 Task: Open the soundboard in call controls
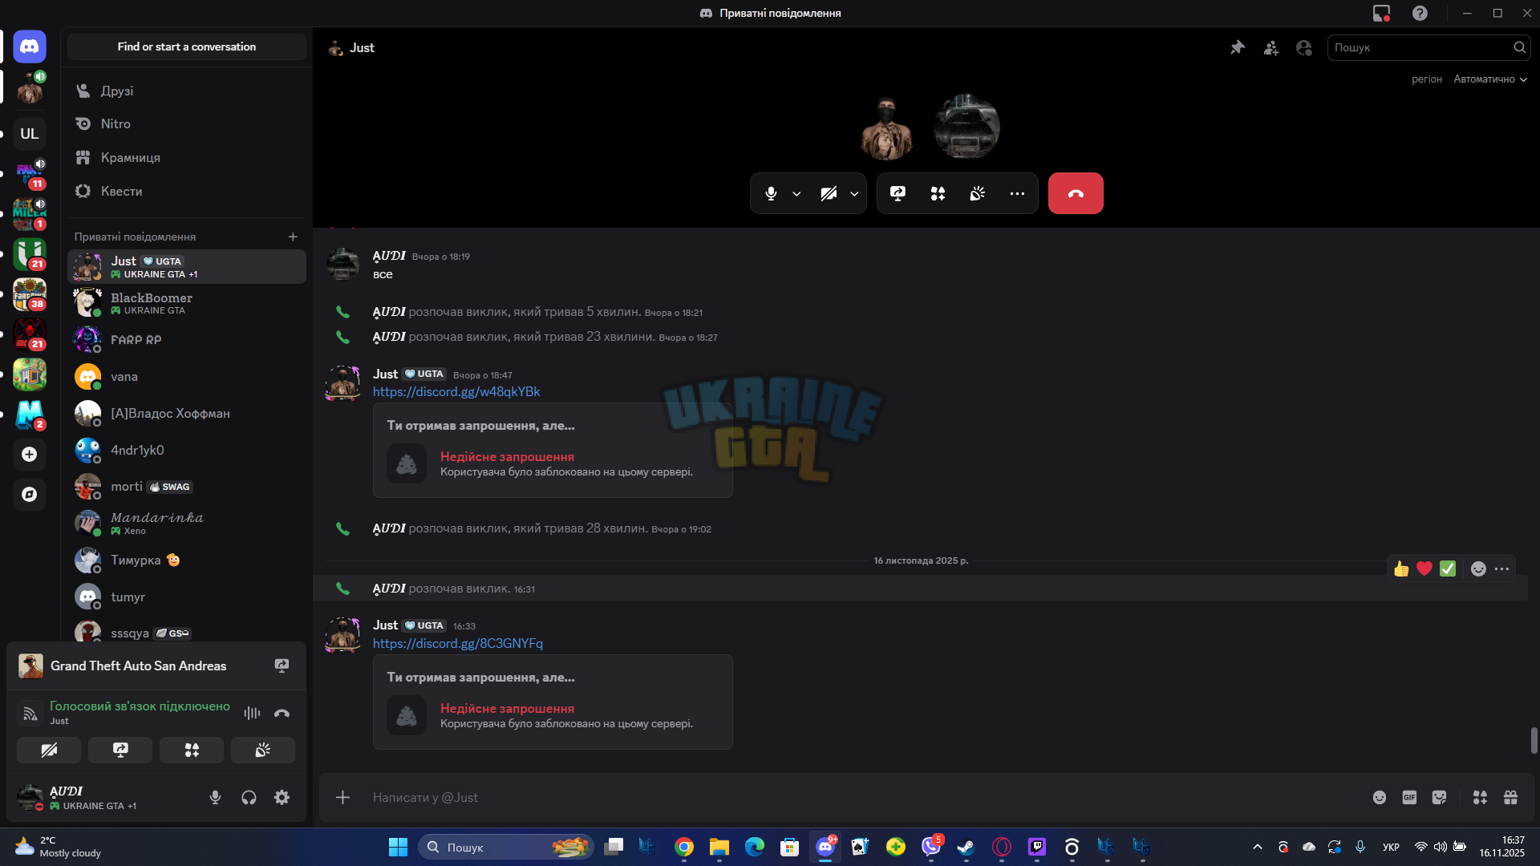(x=977, y=193)
